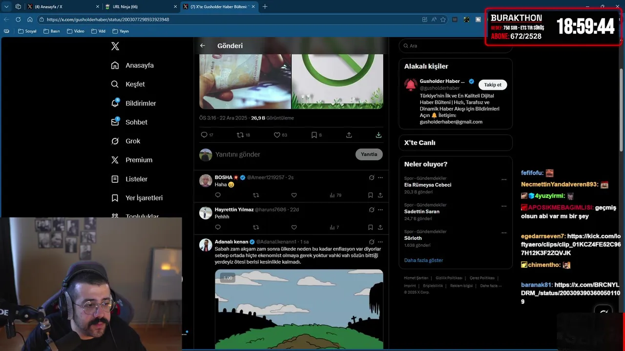Share the main post

pos(349,135)
